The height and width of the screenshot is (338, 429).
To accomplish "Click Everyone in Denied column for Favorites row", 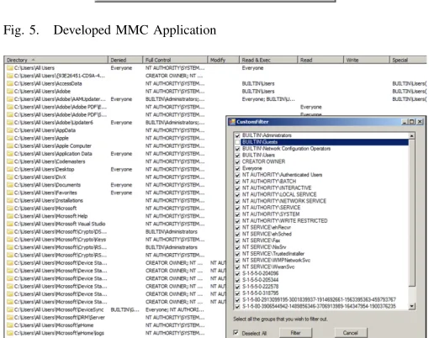I will 121,193.
